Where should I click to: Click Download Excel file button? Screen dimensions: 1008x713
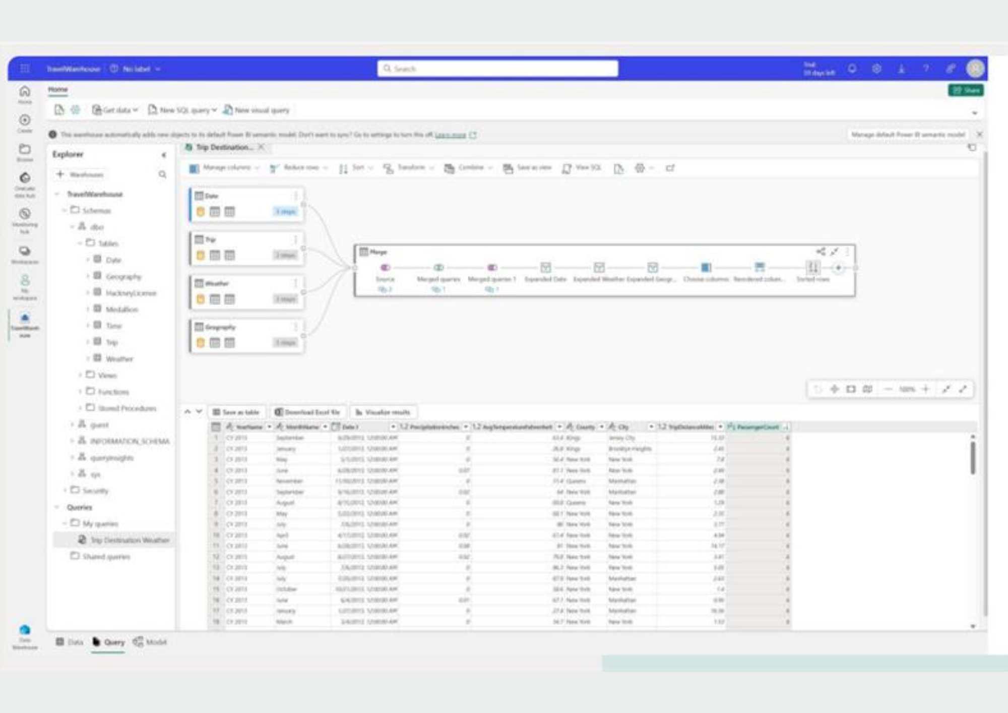point(307,412)
